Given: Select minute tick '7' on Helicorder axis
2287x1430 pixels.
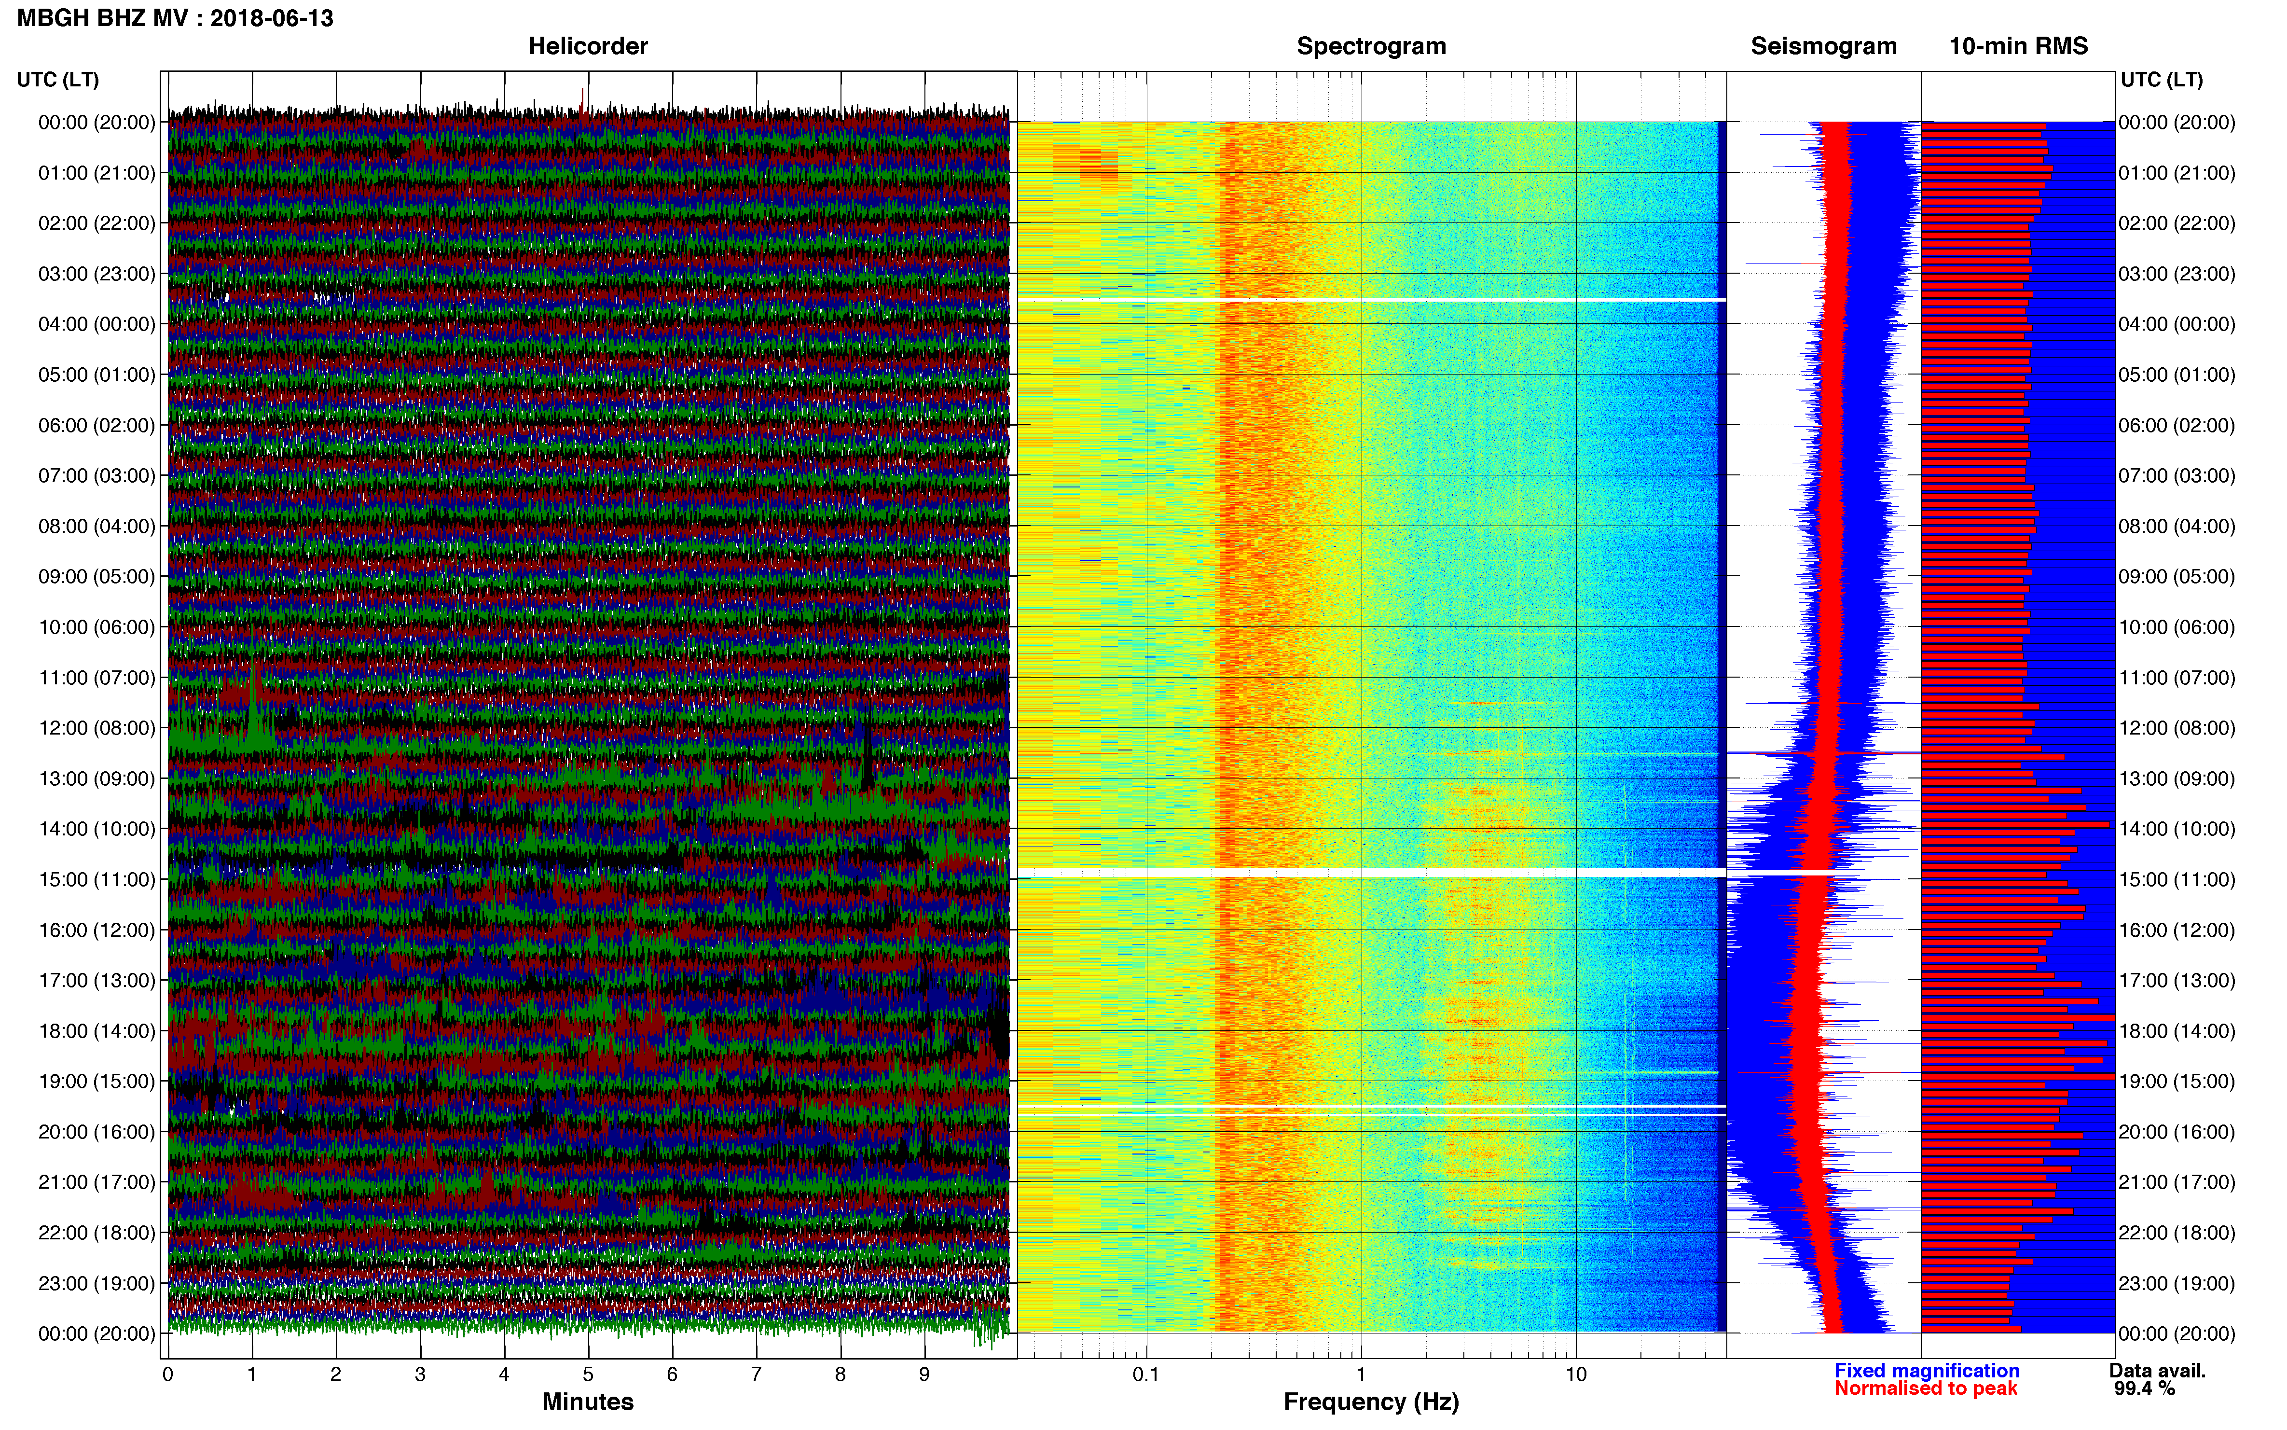Looking at the screenshot, I should point(757,1375).
